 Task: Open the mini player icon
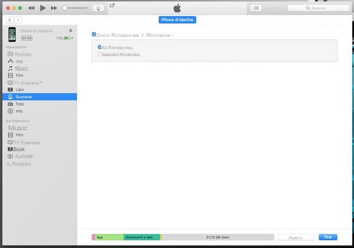click(x=112, y=5)
